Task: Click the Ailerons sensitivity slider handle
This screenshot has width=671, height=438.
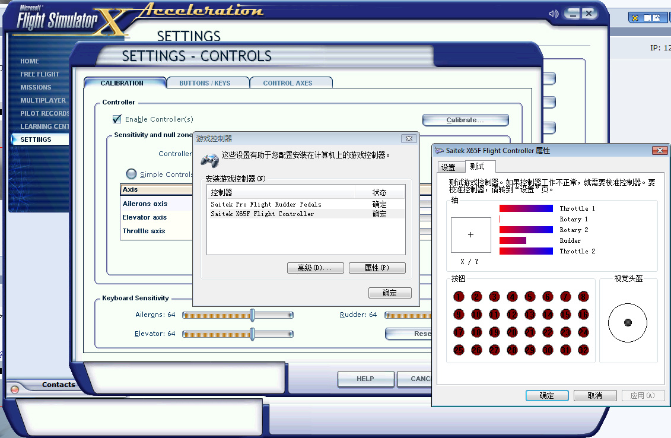Action: click(x=253, y=316)
